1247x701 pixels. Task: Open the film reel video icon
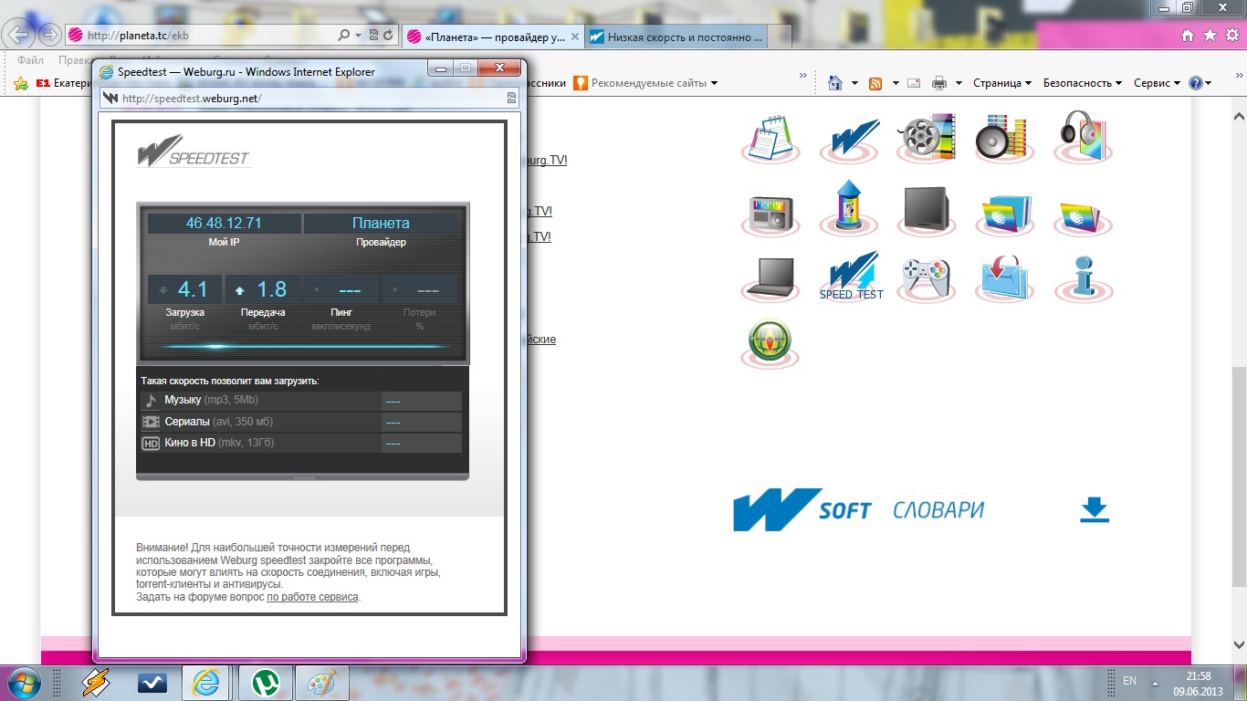pyautogui.click(x=925, y=138)
